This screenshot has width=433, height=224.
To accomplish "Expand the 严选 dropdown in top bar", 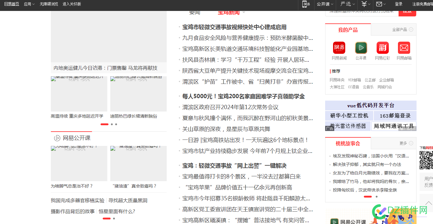I will (x=348, y=4).
